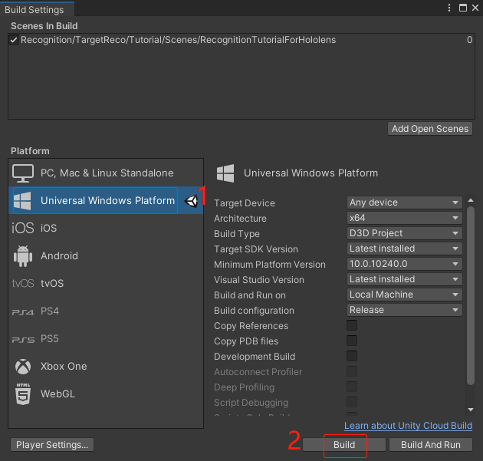Image resolution: width=483 pixels, height=461 pixels.
Task: Select the RecognitionTutorialForHololens scene path
Action: click(178, 40)
